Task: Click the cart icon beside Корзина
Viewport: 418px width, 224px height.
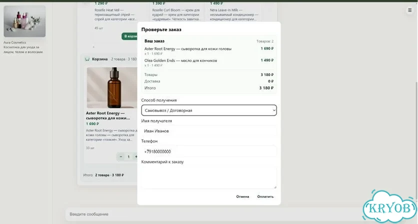Action: pos(87,59)
